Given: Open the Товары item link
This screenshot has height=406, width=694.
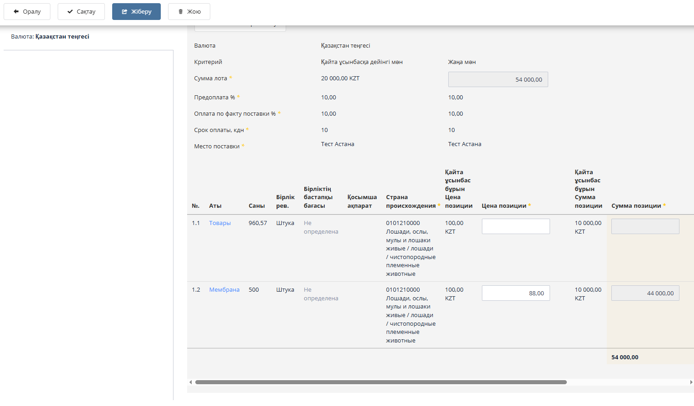Looking at the screenshot, I should (x=220, y=223).
